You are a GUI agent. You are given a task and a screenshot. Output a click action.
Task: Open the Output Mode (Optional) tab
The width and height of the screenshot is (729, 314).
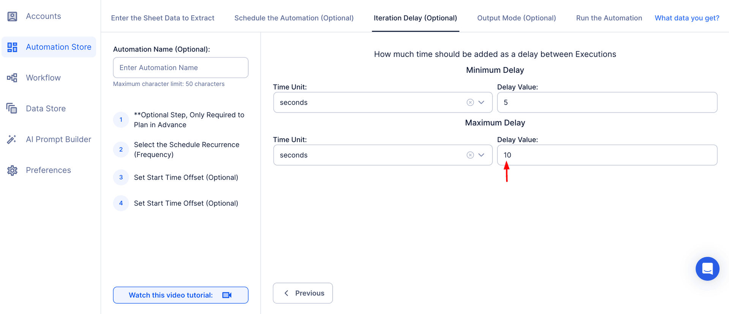516,18
